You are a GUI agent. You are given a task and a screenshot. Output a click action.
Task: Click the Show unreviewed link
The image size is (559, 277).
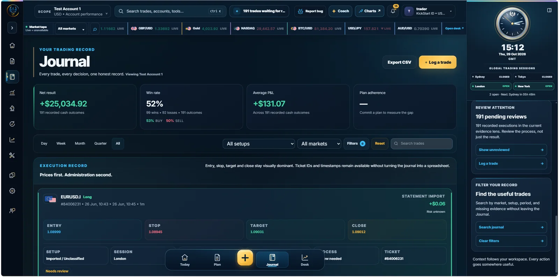point(511,150)
